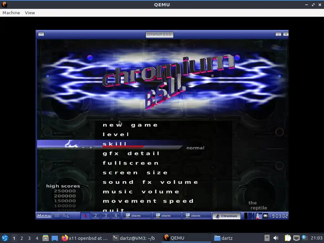Viewport: 324px width, 243px height.
Task: Click the show desktop icon in guest taskbar
Action: click(x=57, y=216)
